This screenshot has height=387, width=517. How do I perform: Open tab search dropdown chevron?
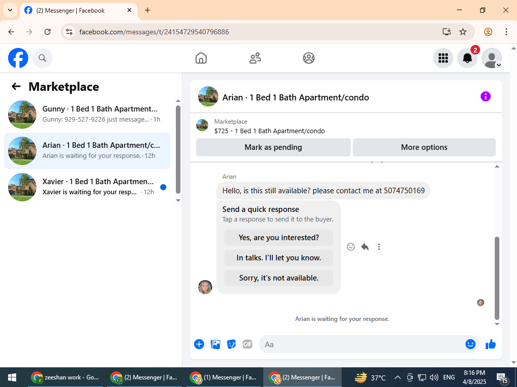(x=10, y=10)
